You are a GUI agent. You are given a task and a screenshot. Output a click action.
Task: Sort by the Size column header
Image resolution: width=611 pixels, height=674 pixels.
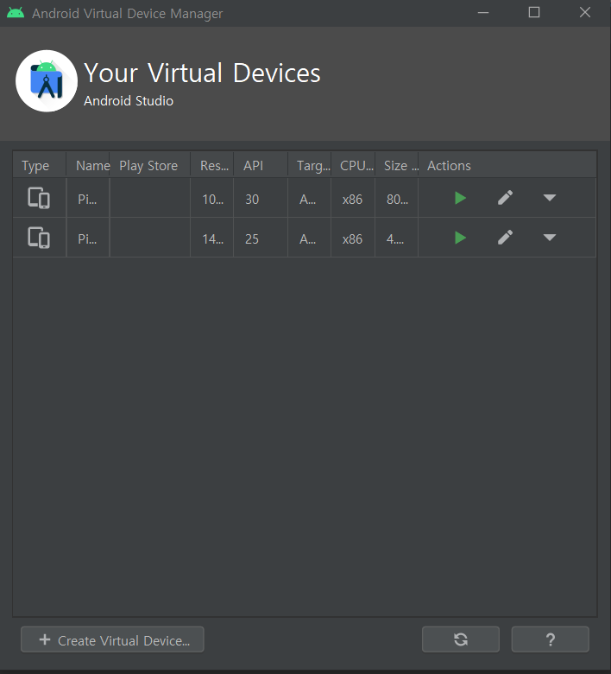pos(397,165)
